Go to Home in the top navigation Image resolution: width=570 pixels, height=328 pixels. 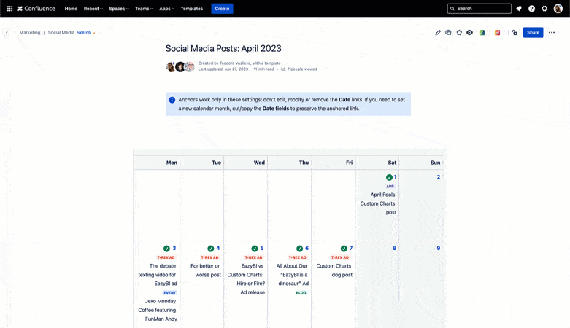(71, 8)
